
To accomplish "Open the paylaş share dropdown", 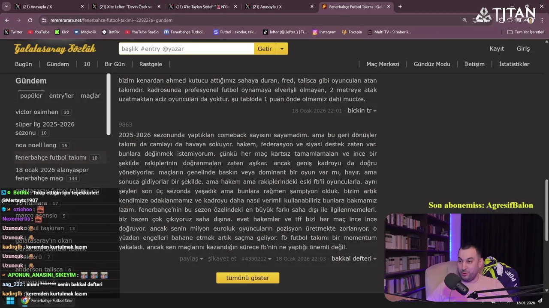I will tap(191, 258).
